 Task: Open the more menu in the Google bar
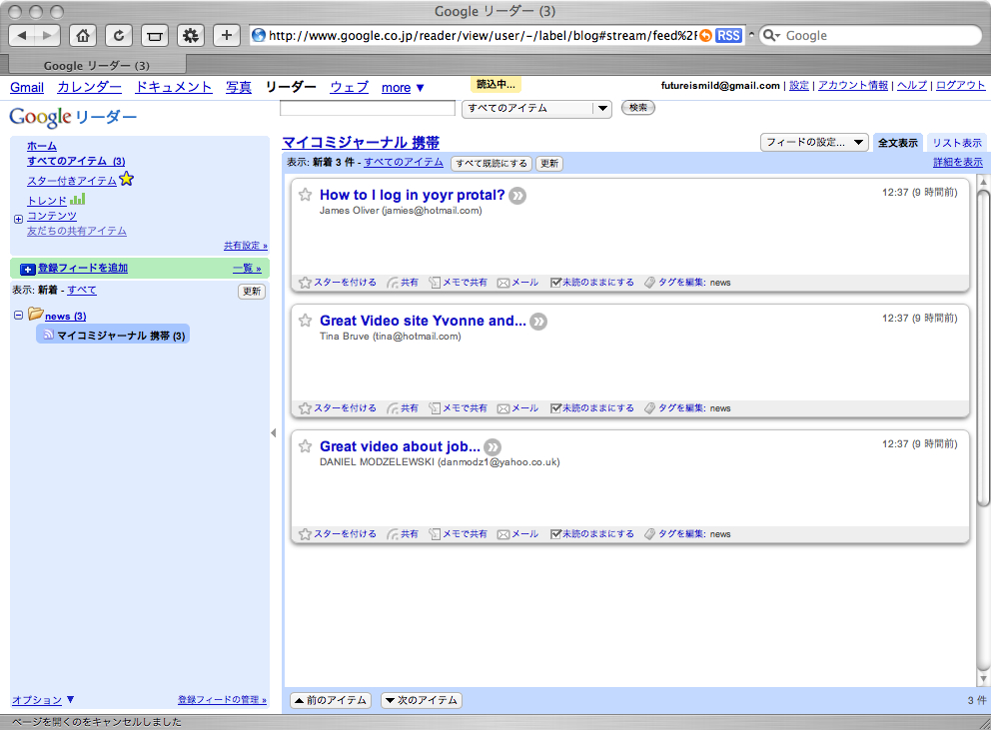point(403,88)
